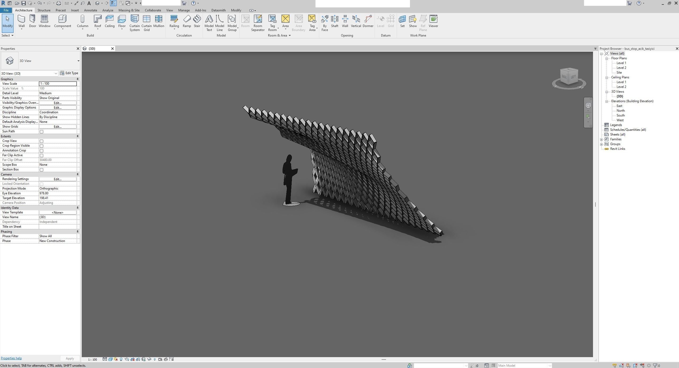This screenshot has width=679, height=368.
Task: Check the Crop View option
Action: tap(41, 141)
